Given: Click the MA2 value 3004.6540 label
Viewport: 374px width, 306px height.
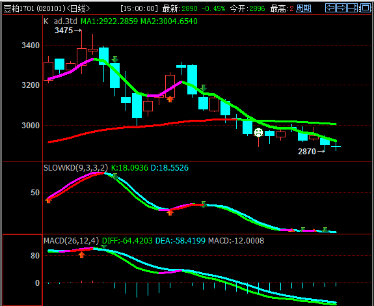Looking at the screenshot, I should [x=169, y=21].
